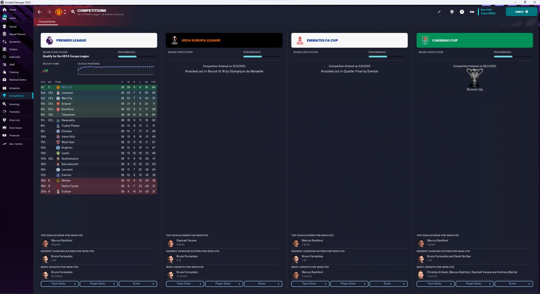Expand the club switcher up-down arrows
Viewport: 540px width, 294px height.
point(65,12)
